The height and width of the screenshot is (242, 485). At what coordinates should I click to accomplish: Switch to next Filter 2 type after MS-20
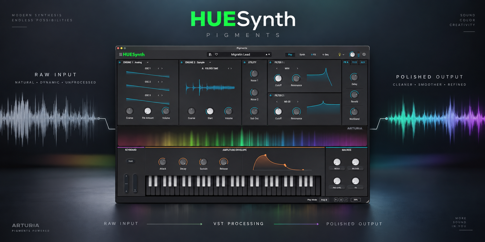(x=298, y=102)
